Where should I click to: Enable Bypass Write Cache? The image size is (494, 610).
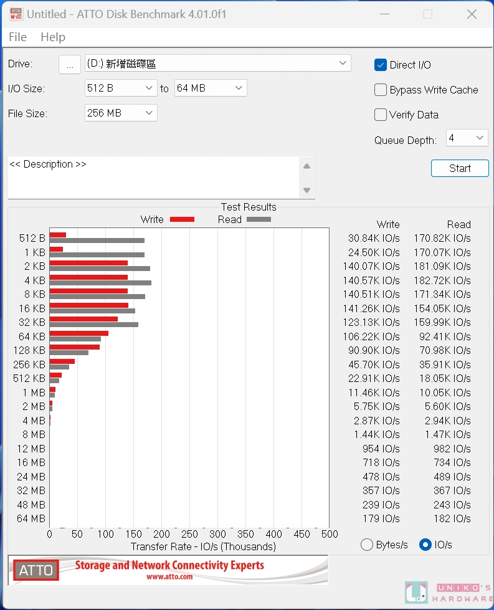pos(380,90)
